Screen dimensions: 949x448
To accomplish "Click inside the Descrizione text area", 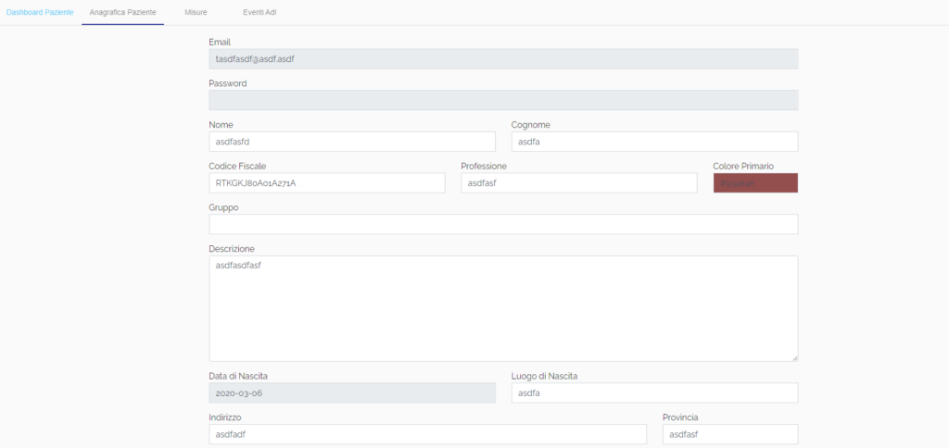I will [x=503, y=308].
